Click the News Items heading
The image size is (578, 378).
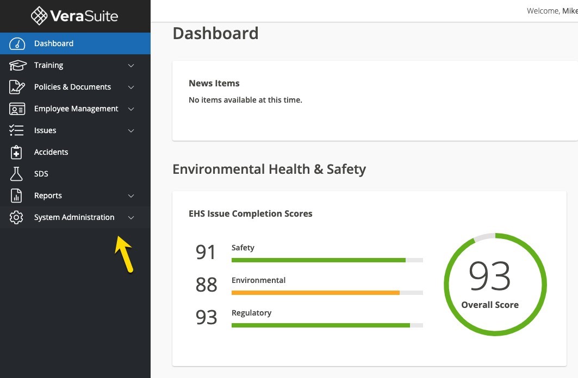coord(214,83)
